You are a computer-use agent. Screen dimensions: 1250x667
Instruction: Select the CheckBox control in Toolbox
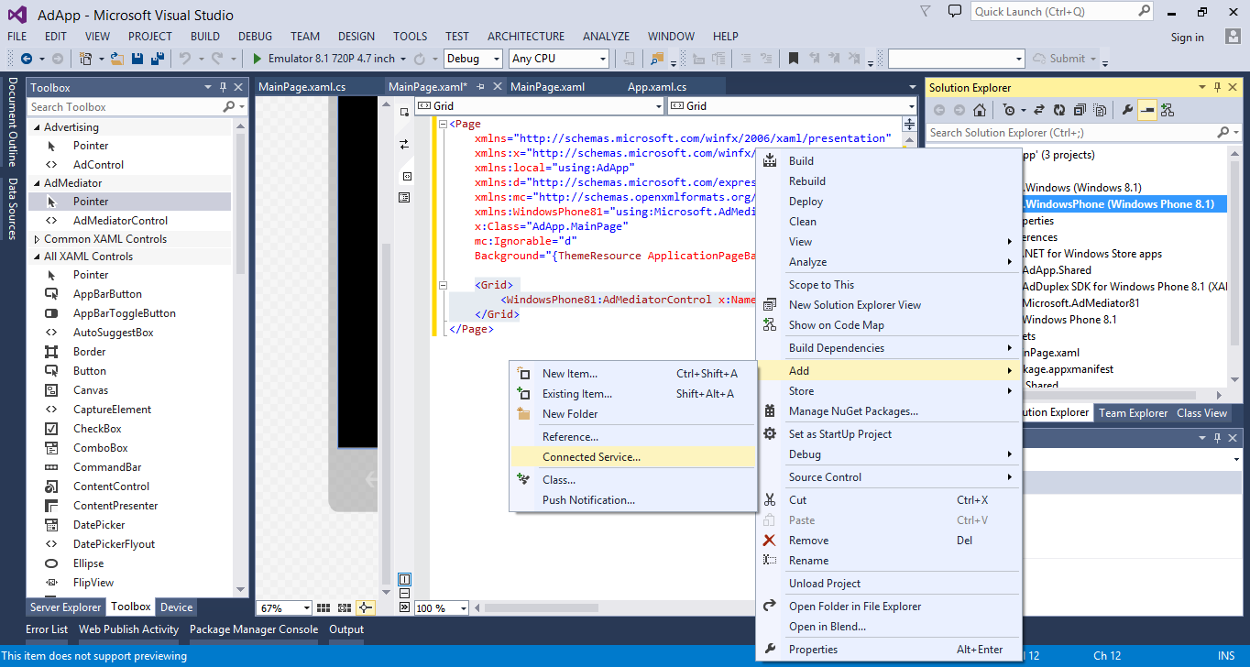click(x=97, y=429)
